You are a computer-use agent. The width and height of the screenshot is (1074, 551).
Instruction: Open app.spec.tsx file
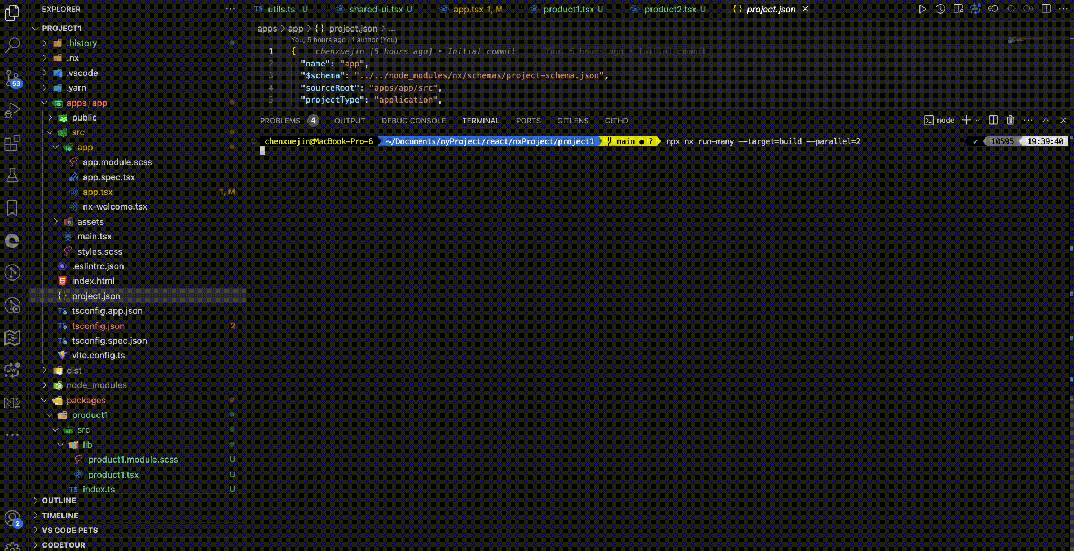[108, 177]
